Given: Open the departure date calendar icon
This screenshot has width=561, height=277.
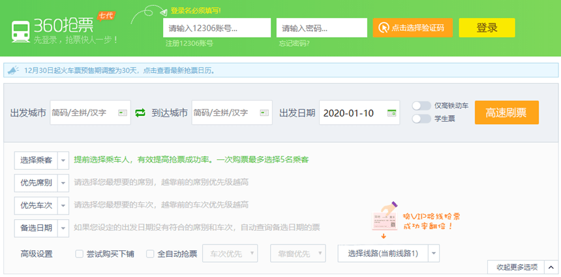Looking at the screenshot, I should (392, 113).
